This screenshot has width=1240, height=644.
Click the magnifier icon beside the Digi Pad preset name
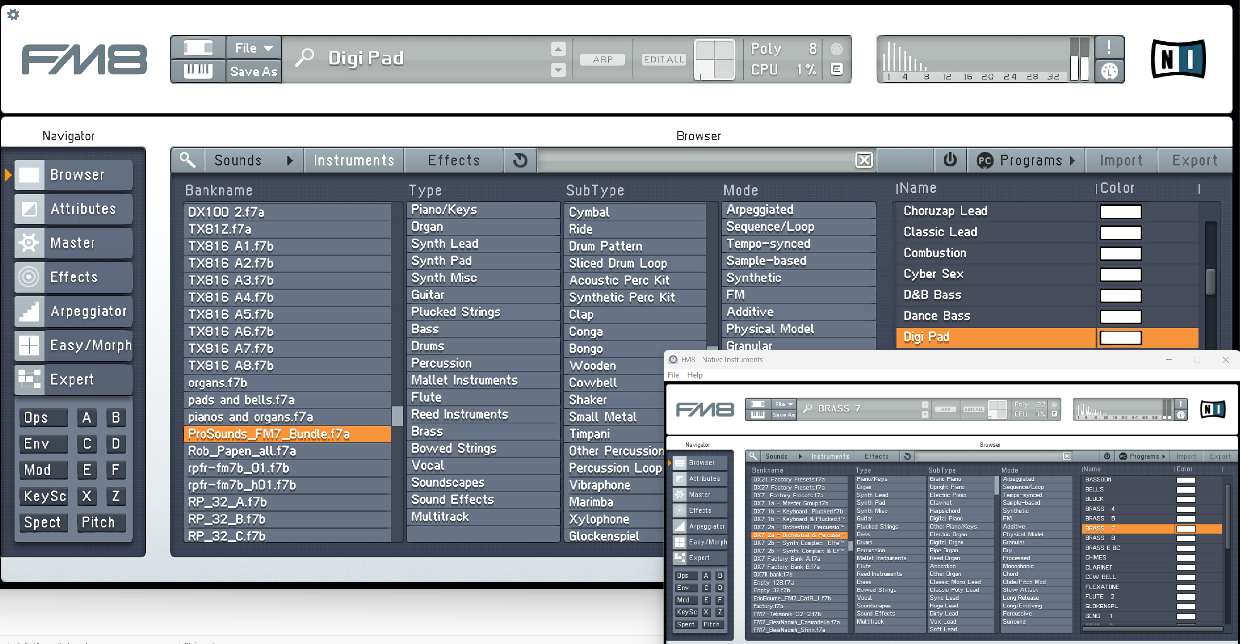pos(305,58)
